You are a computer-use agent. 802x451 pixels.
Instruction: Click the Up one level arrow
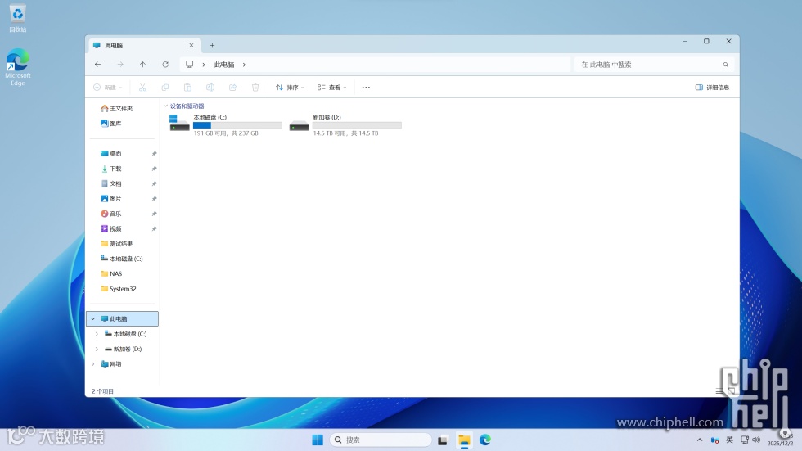tap(142, 65)
